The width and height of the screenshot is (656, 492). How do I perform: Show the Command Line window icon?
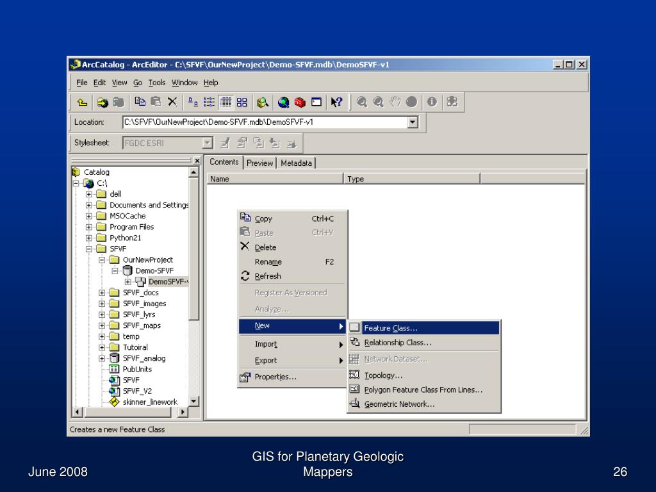point(316,102)
